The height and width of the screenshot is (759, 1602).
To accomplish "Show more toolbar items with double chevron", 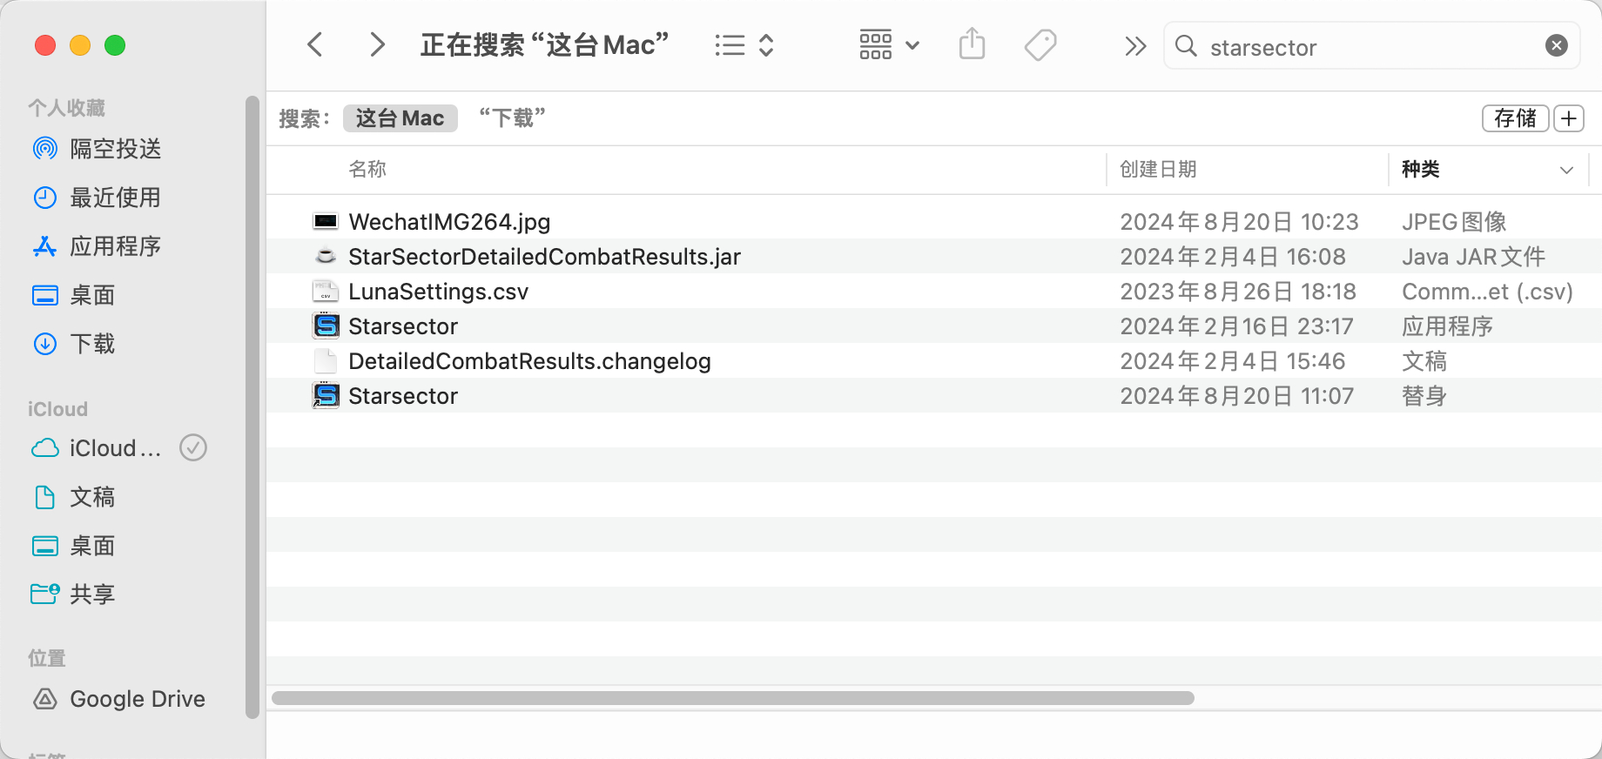I will pyautogui.click(x=1134, y=46).
